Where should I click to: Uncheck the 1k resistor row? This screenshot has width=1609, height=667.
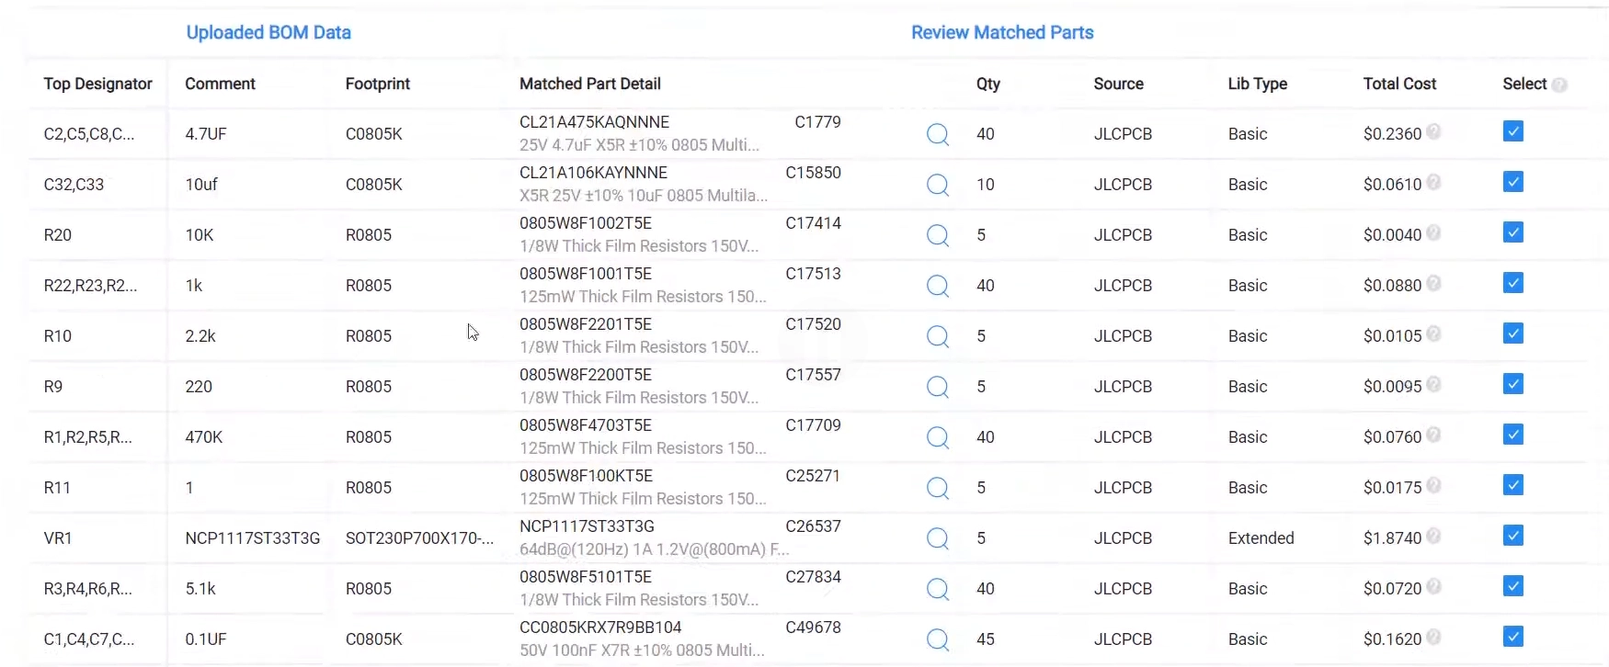[1513, 283]
